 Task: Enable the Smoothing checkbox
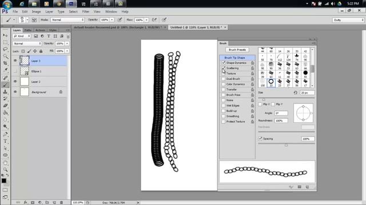pos(224,116)
